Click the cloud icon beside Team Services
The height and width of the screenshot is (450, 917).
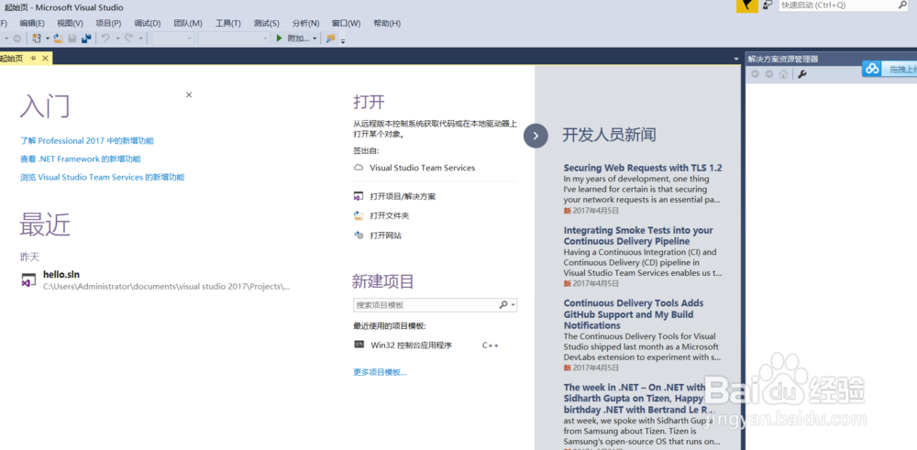[x=359, y=168]
